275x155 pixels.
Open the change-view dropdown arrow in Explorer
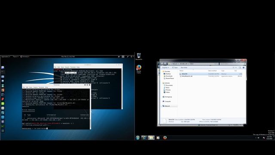coord(236,68)
